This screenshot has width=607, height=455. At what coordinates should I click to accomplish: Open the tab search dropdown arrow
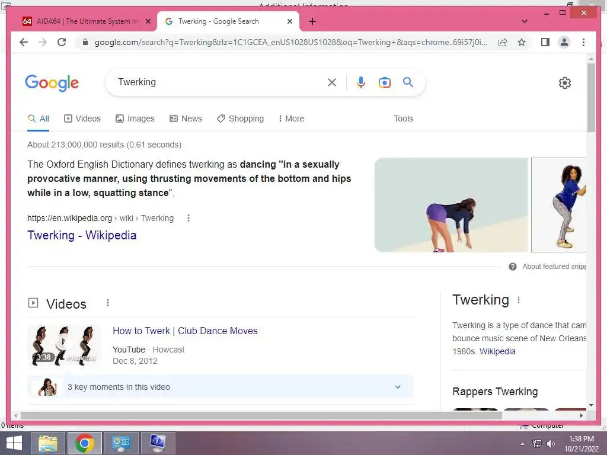[x=525, y=21]
